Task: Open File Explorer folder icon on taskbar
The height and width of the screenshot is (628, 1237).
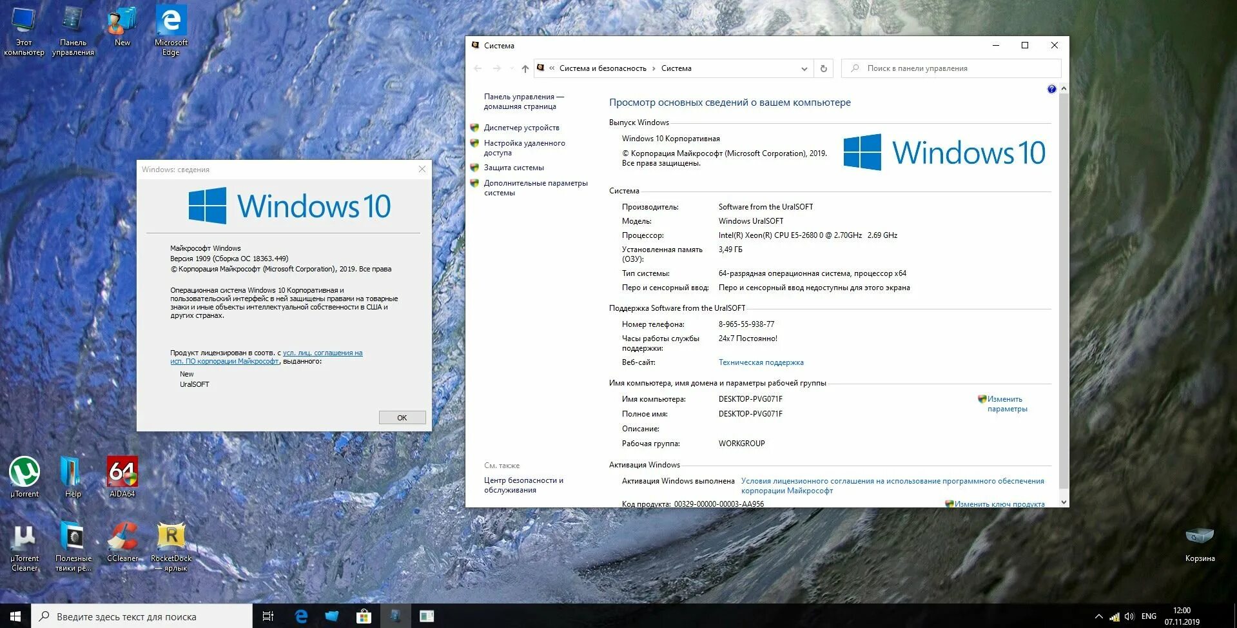Action: (x=332, y=616)
